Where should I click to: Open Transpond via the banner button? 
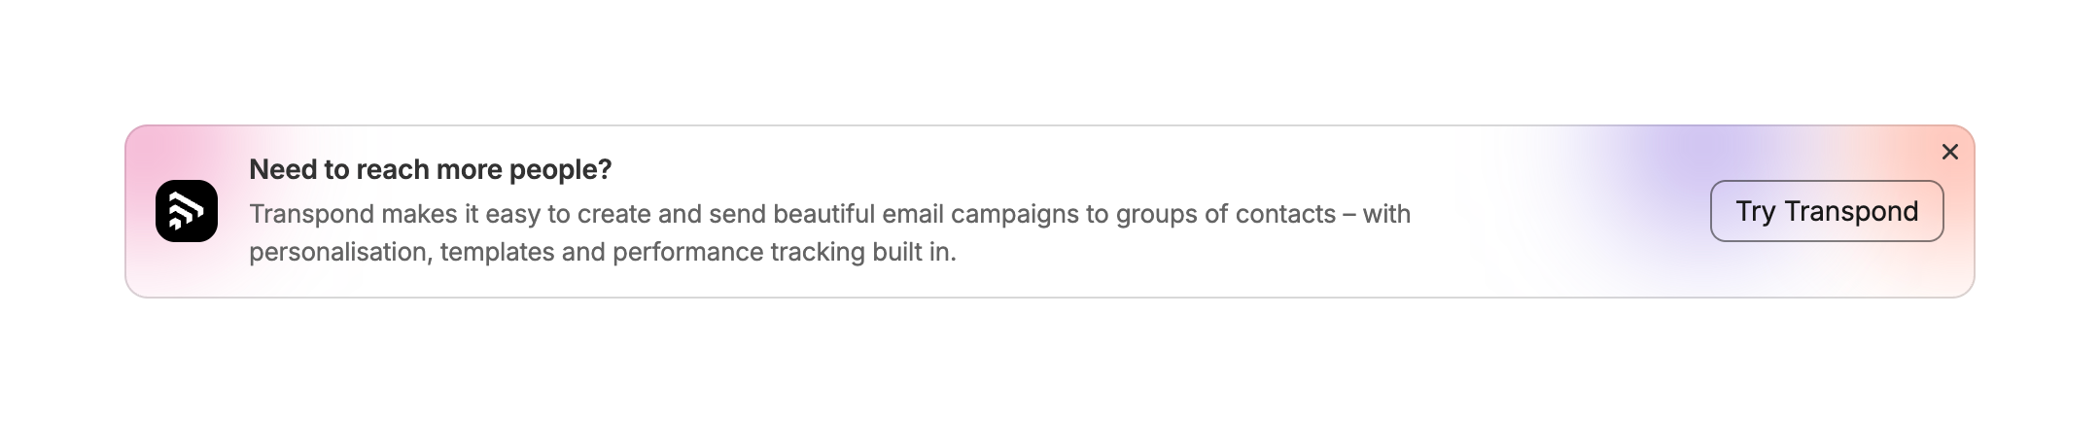[1826, 211]
